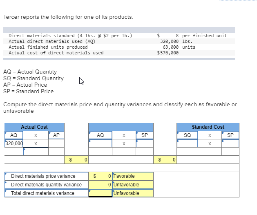Click the AQ value cell in the middle table
The width and height of the screenshot is (257, 215).
coord(101,143)
